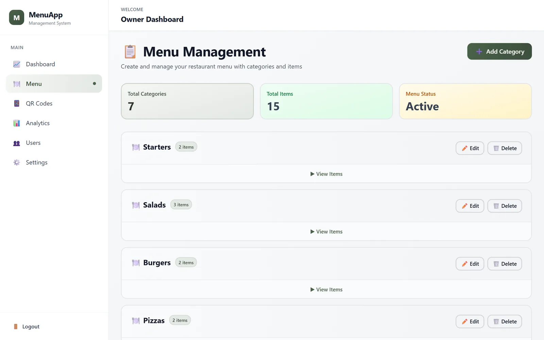
Task: Edit the Pizzas category
Action: (x=470, y=322)
